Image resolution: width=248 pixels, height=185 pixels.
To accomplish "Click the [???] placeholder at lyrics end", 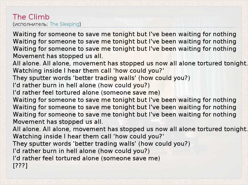I will click(x=20, y=166).
